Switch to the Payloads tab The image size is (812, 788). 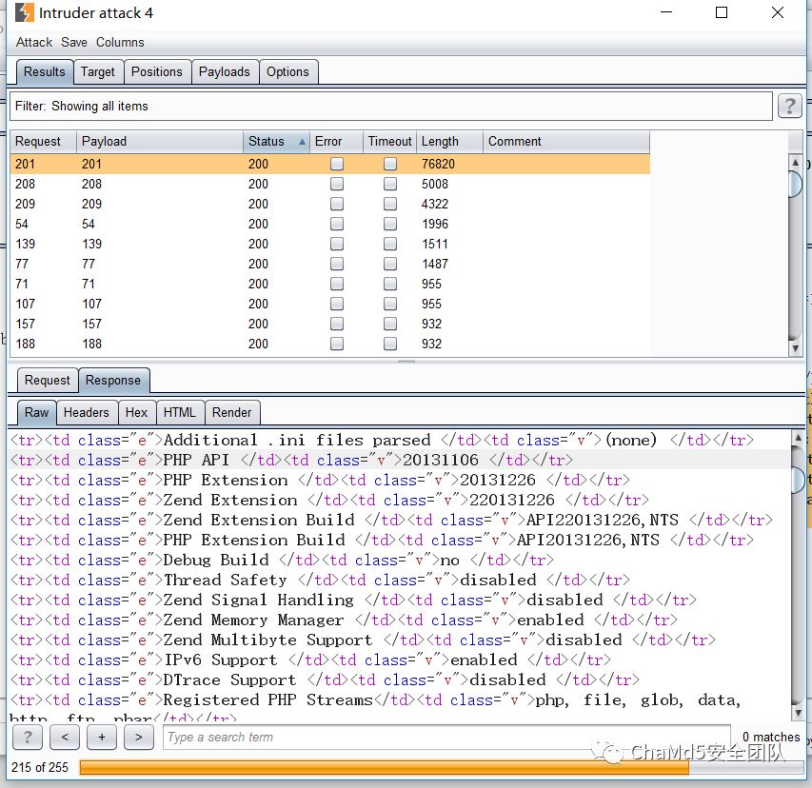tap(225, 72)
